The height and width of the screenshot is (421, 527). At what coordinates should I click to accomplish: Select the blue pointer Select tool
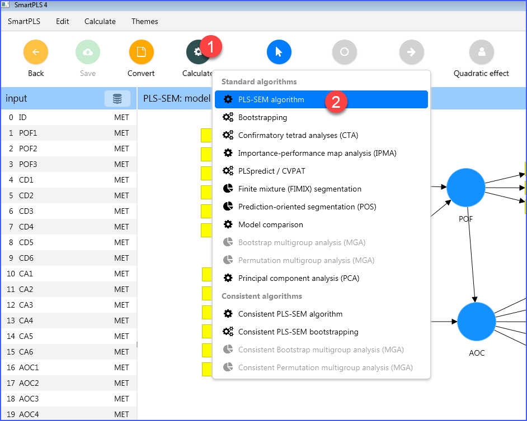point(279,52)
